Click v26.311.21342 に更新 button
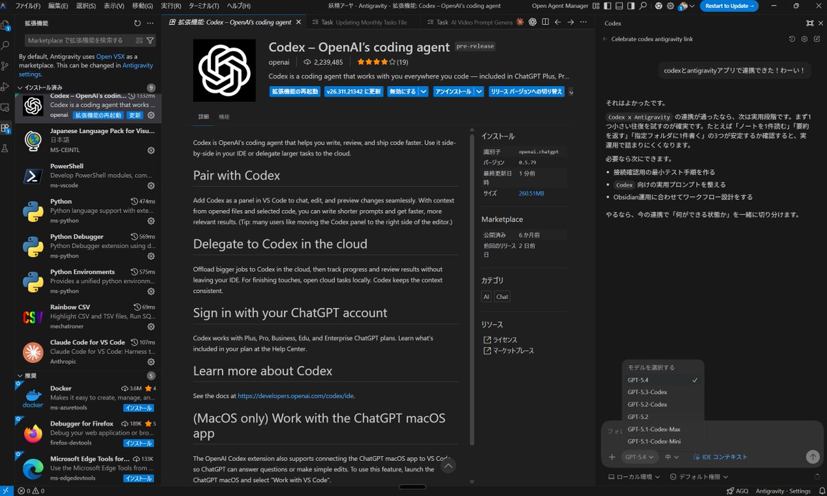 (x=354, y=91)
